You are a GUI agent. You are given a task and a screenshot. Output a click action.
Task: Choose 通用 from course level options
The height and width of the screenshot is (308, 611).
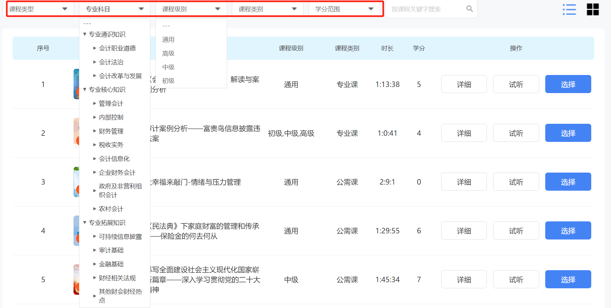point(168,40)
